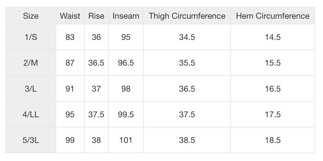The height and width of the screenshot is (161, 323).
Task: Click the Rise column header
Action: pos(96,16)
